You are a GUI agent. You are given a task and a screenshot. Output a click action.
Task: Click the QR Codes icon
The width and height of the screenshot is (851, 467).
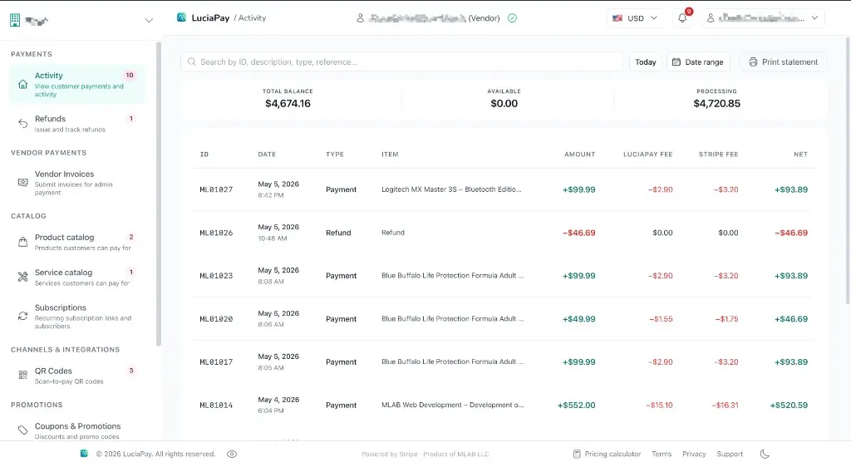point(22,375)
